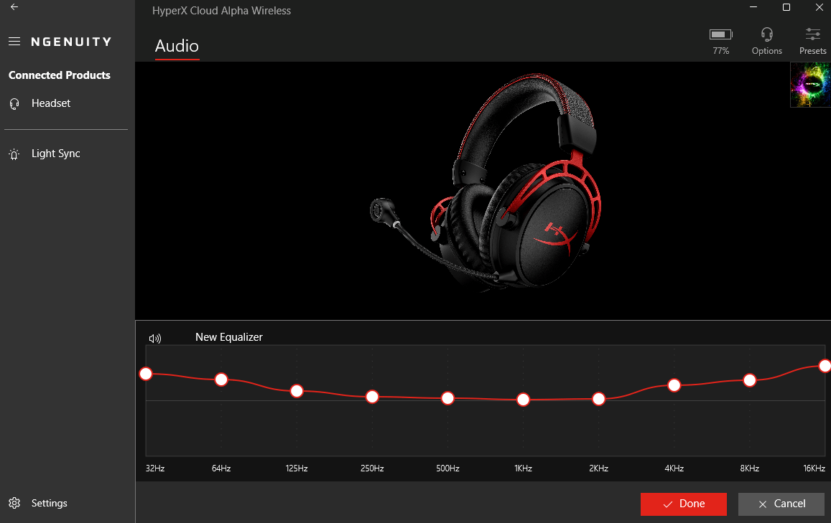831x523 pixels.
Task: Click the back arrow icon
Action: coord(14,7)
